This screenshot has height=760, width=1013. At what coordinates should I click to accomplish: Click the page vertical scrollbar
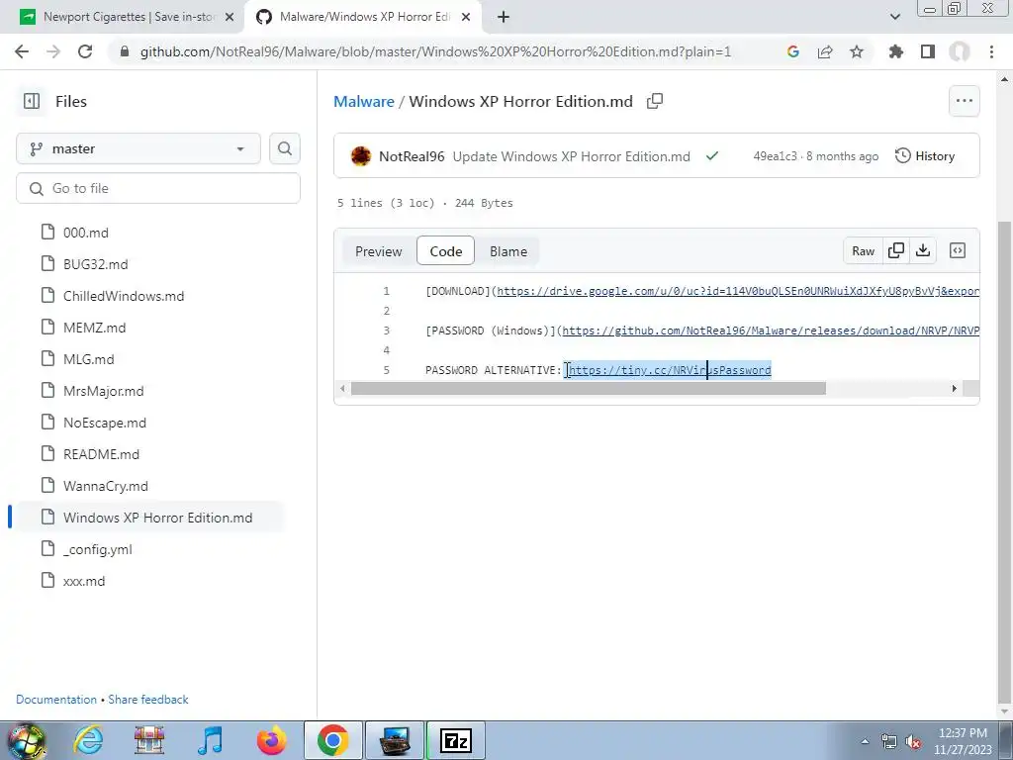[x=1004, y=462]
